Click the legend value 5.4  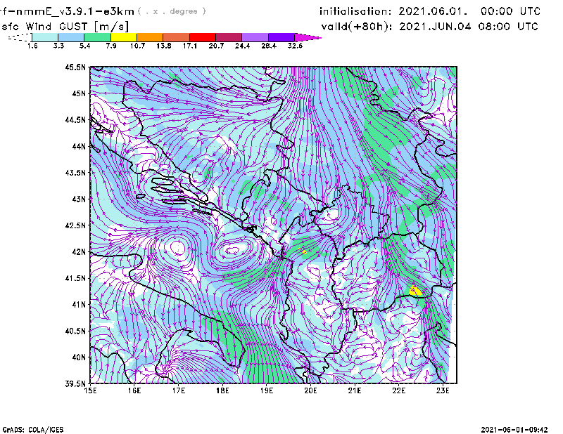click(84, 46)
